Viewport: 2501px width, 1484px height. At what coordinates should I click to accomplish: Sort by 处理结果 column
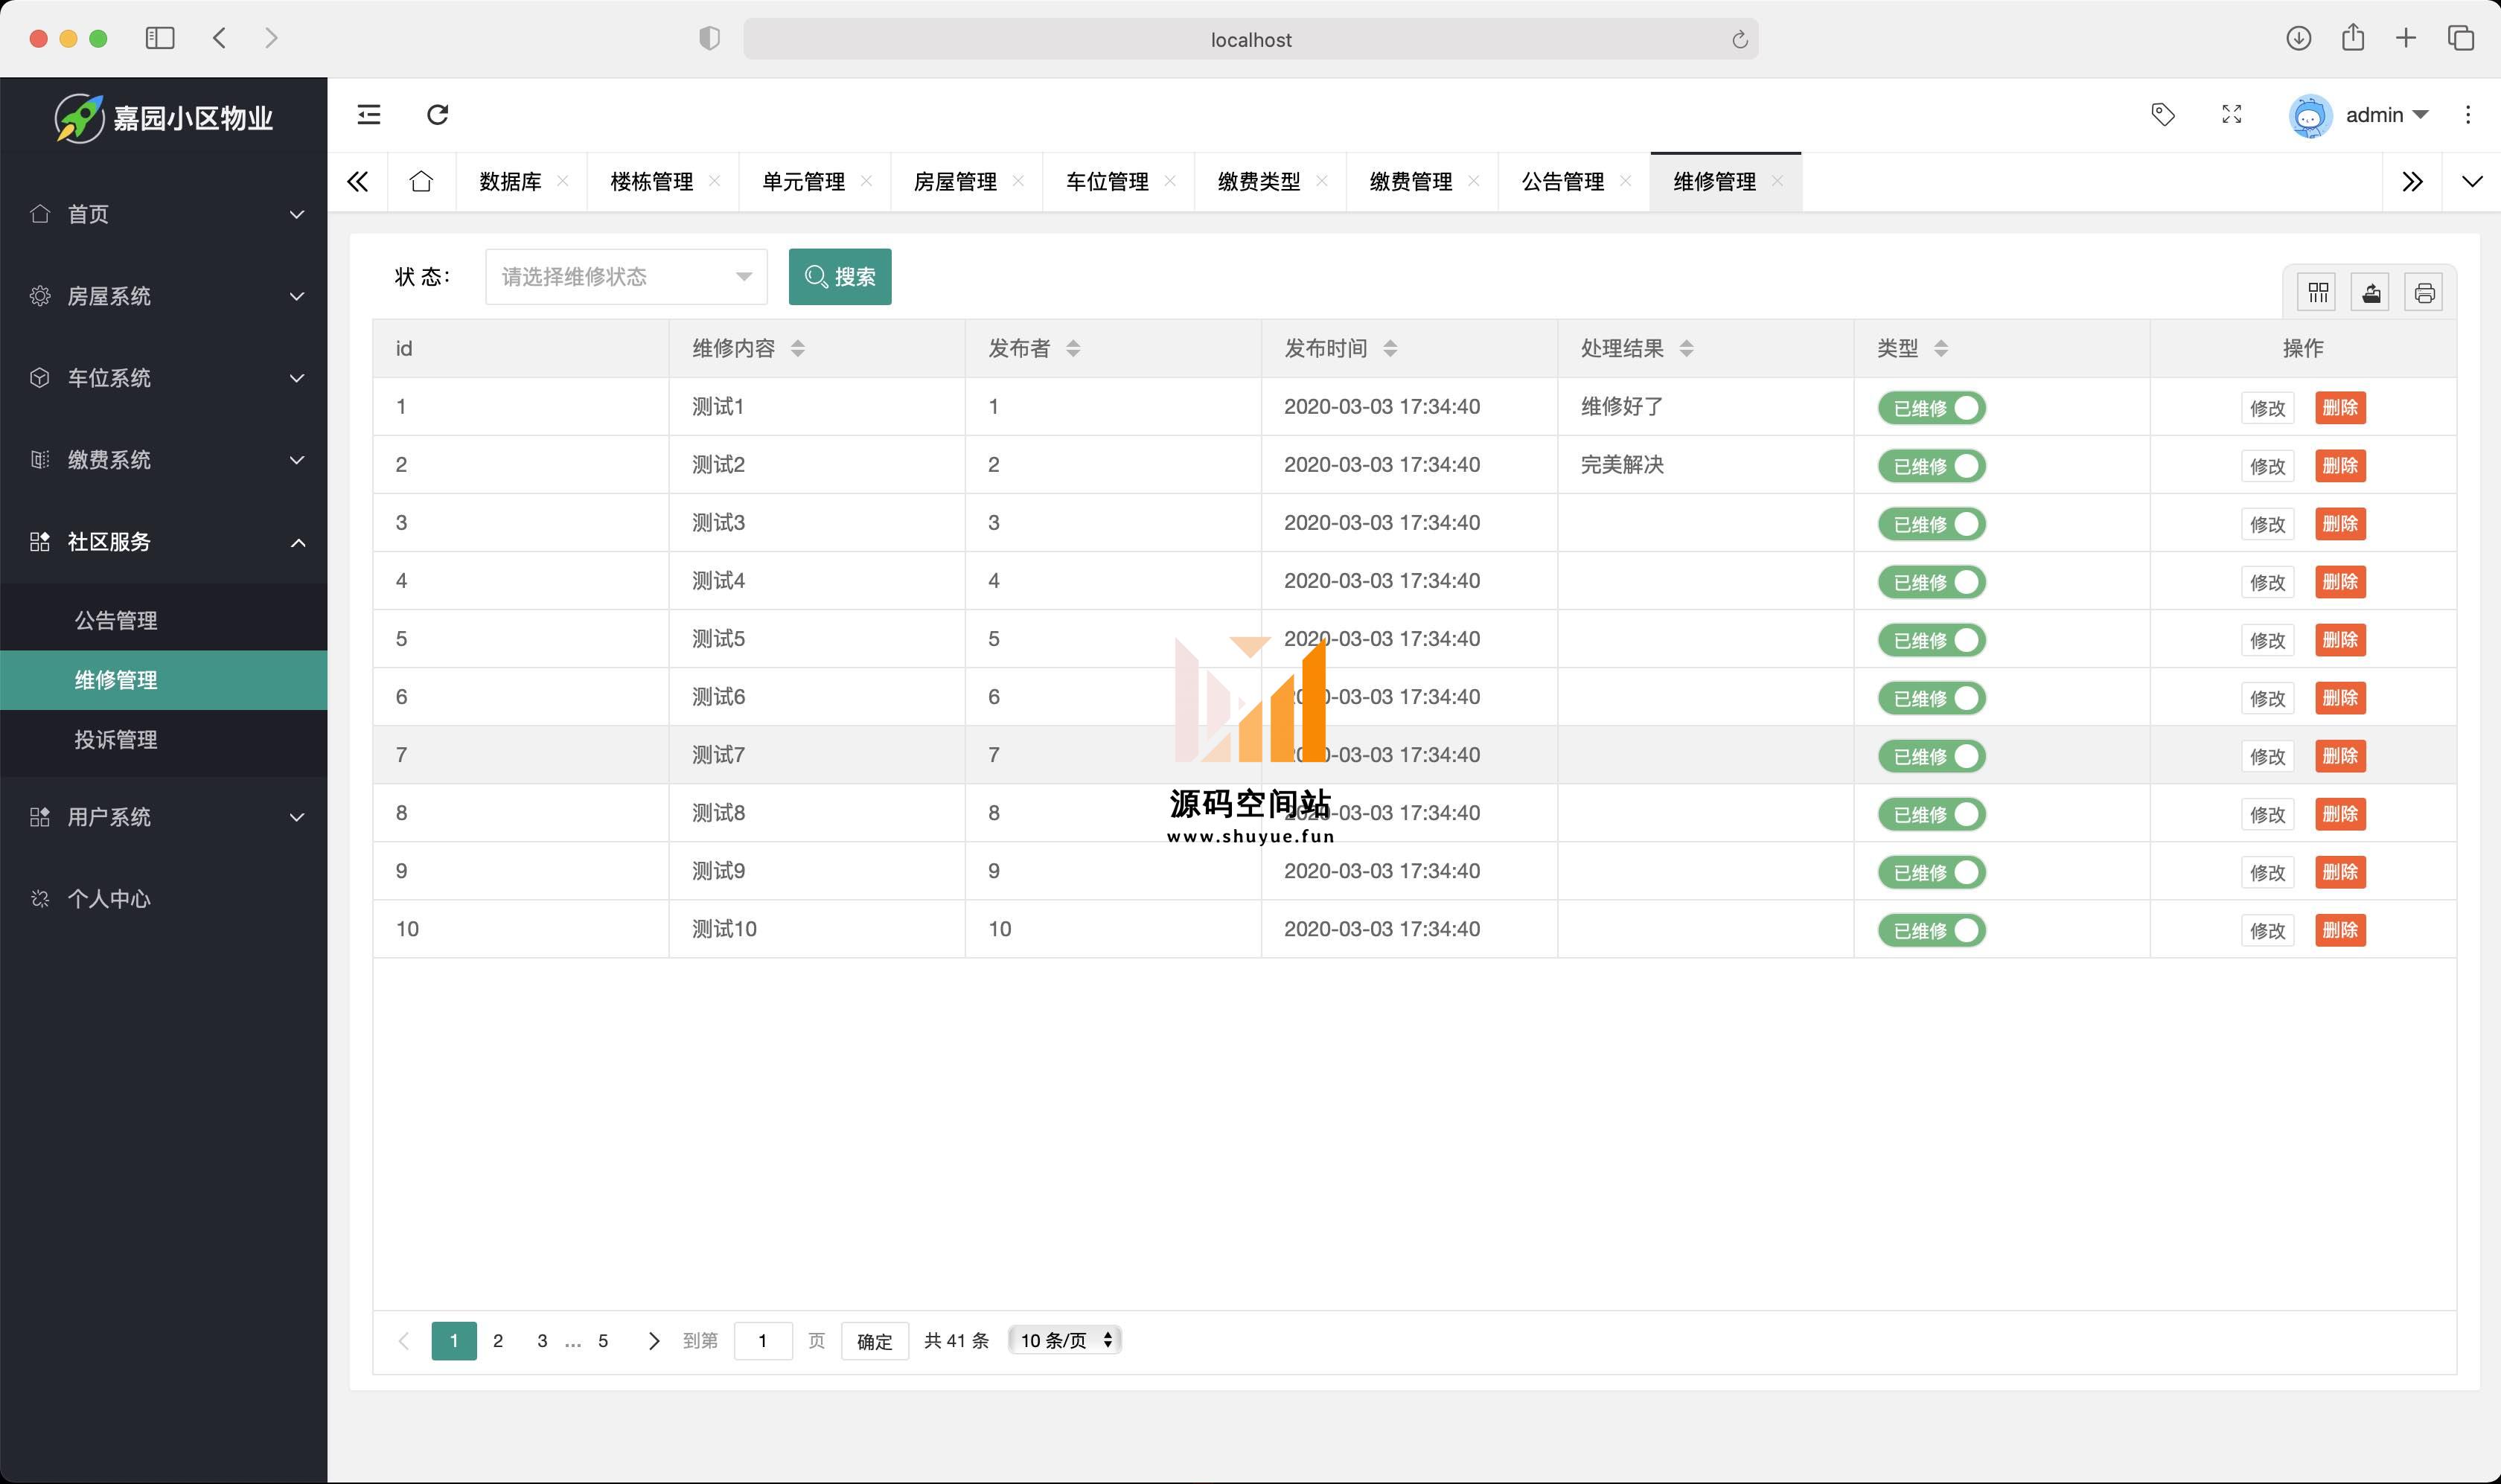tap(1687, 348)
